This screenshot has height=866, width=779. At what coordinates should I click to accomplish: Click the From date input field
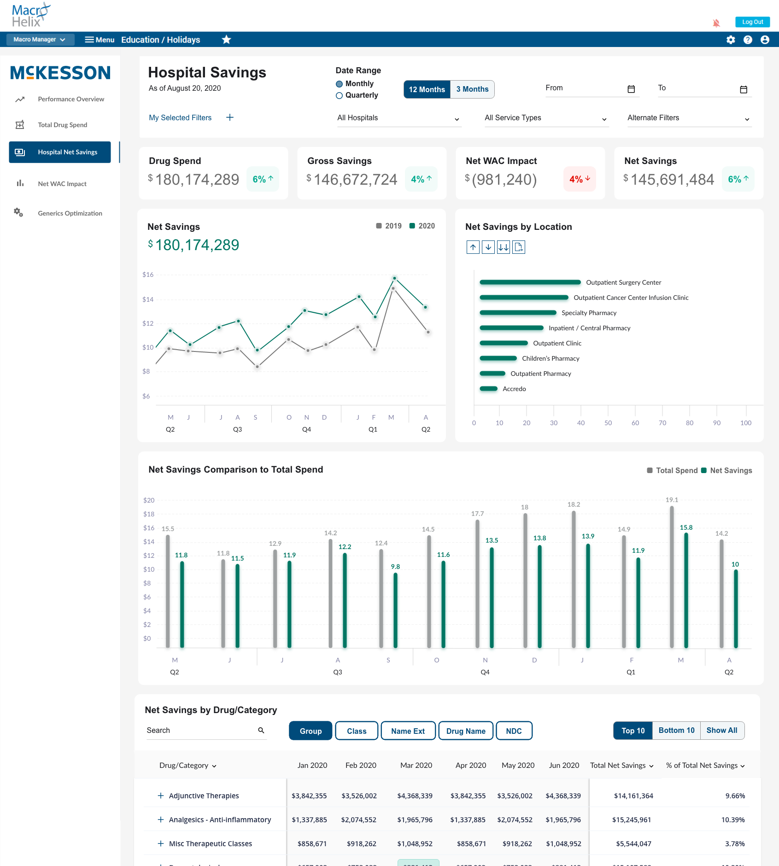click(x=592, y=88)
